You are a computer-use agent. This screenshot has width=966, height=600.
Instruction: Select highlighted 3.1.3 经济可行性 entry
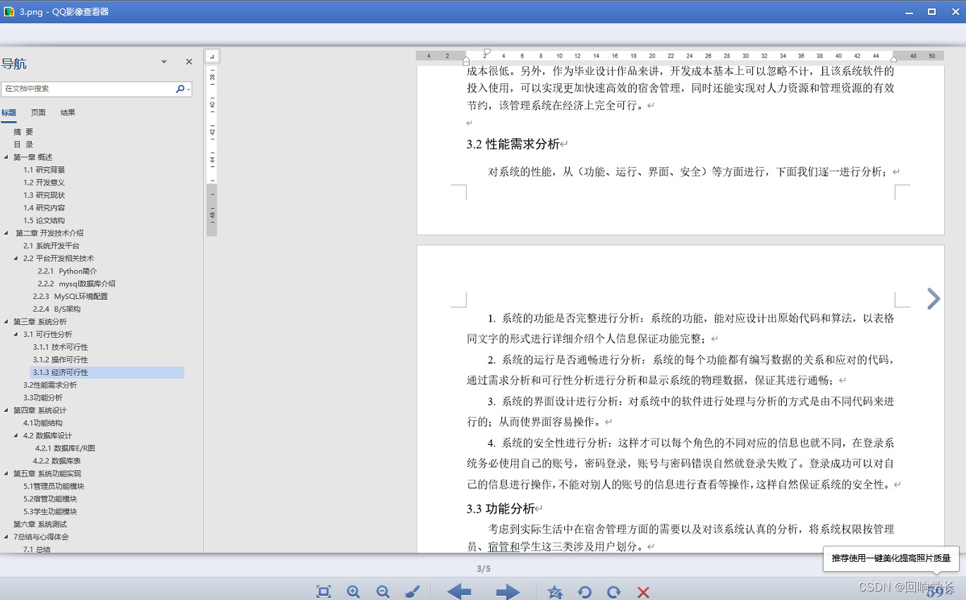(x=107, y=373)
